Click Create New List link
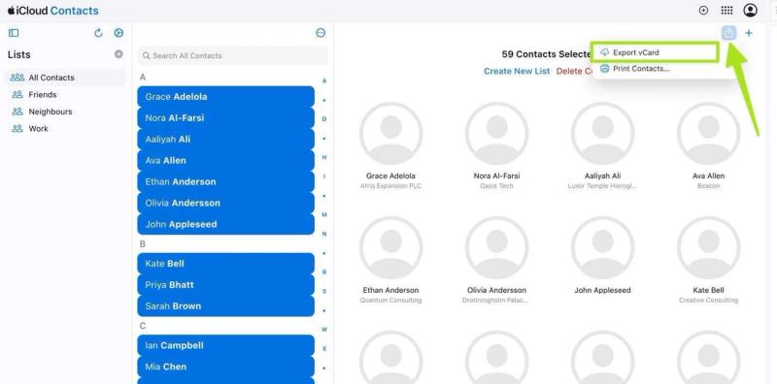The height and width of the screenshot is (384, 777). [517, 71]
